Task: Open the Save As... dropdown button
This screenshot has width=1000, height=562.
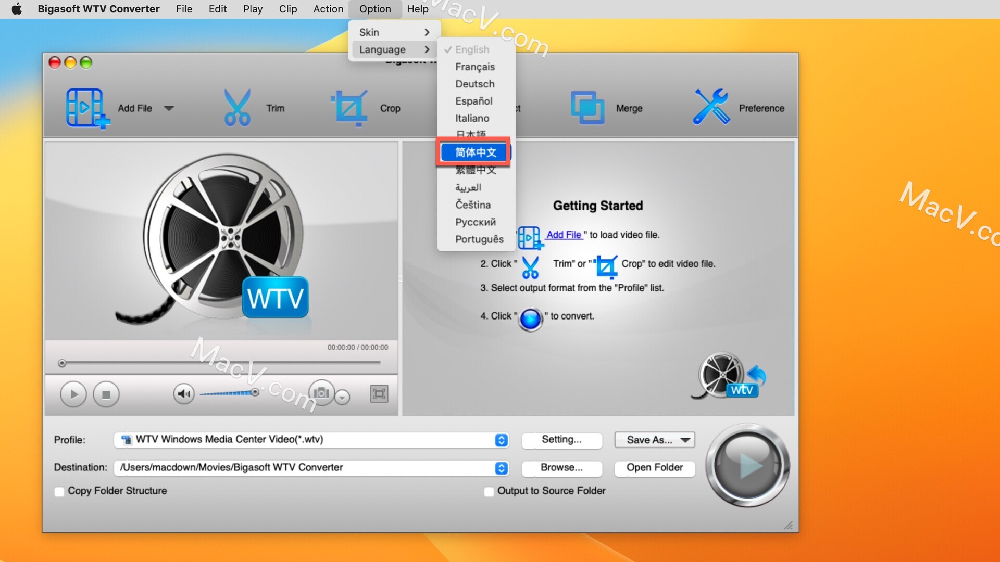Action: tap(655, 440)
